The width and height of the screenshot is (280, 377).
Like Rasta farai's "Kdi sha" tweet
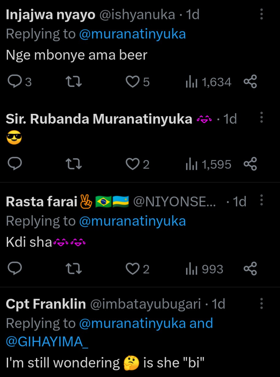point(133,269)
